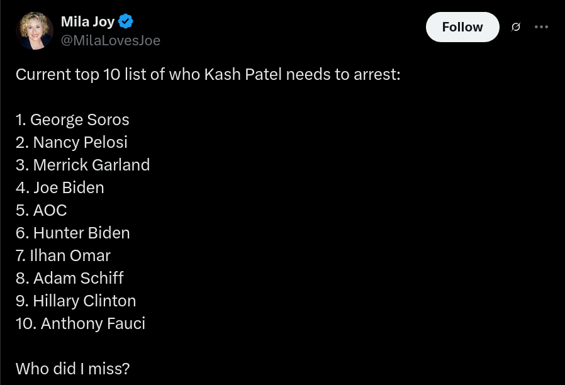This screenshot has width=565, height=385.
Task: Click the Joe Biden list entry
Action: (x=60, y=187)
